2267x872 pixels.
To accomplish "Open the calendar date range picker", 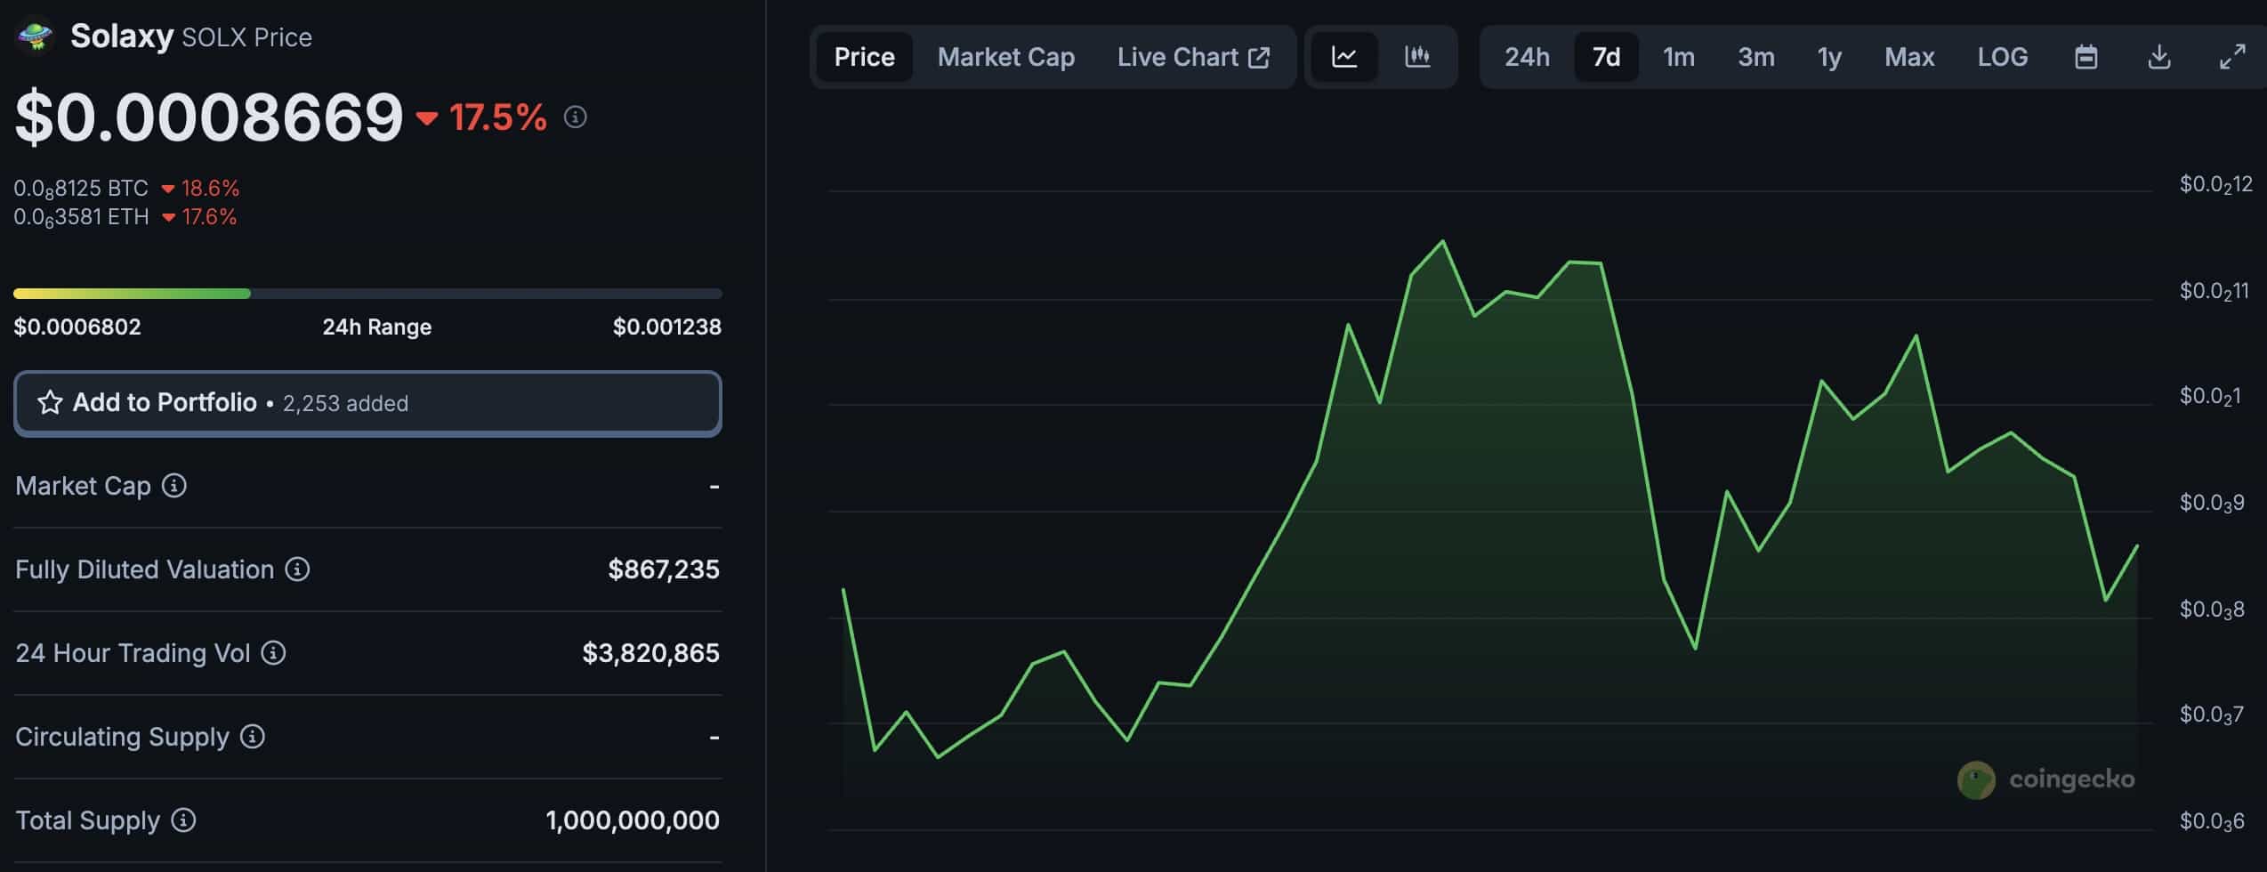I will (2085, 57).
